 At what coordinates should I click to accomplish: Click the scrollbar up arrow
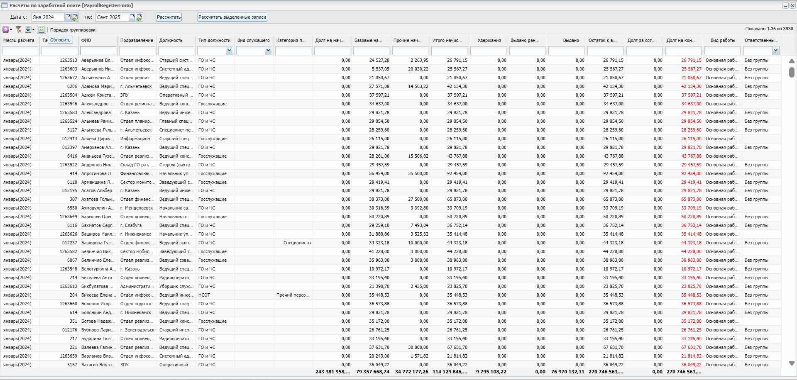point(792,61)
